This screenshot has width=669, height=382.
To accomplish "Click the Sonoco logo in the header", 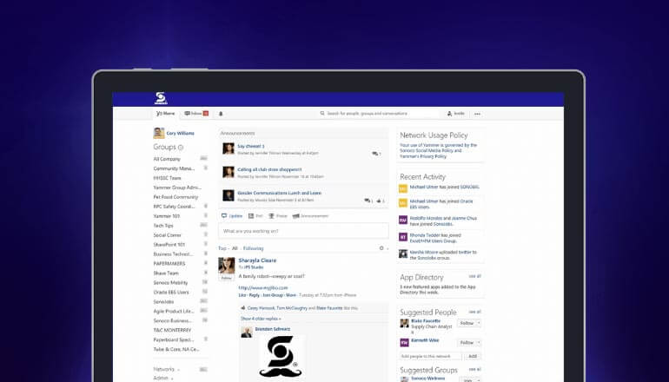I will click(x=161, y=99).
